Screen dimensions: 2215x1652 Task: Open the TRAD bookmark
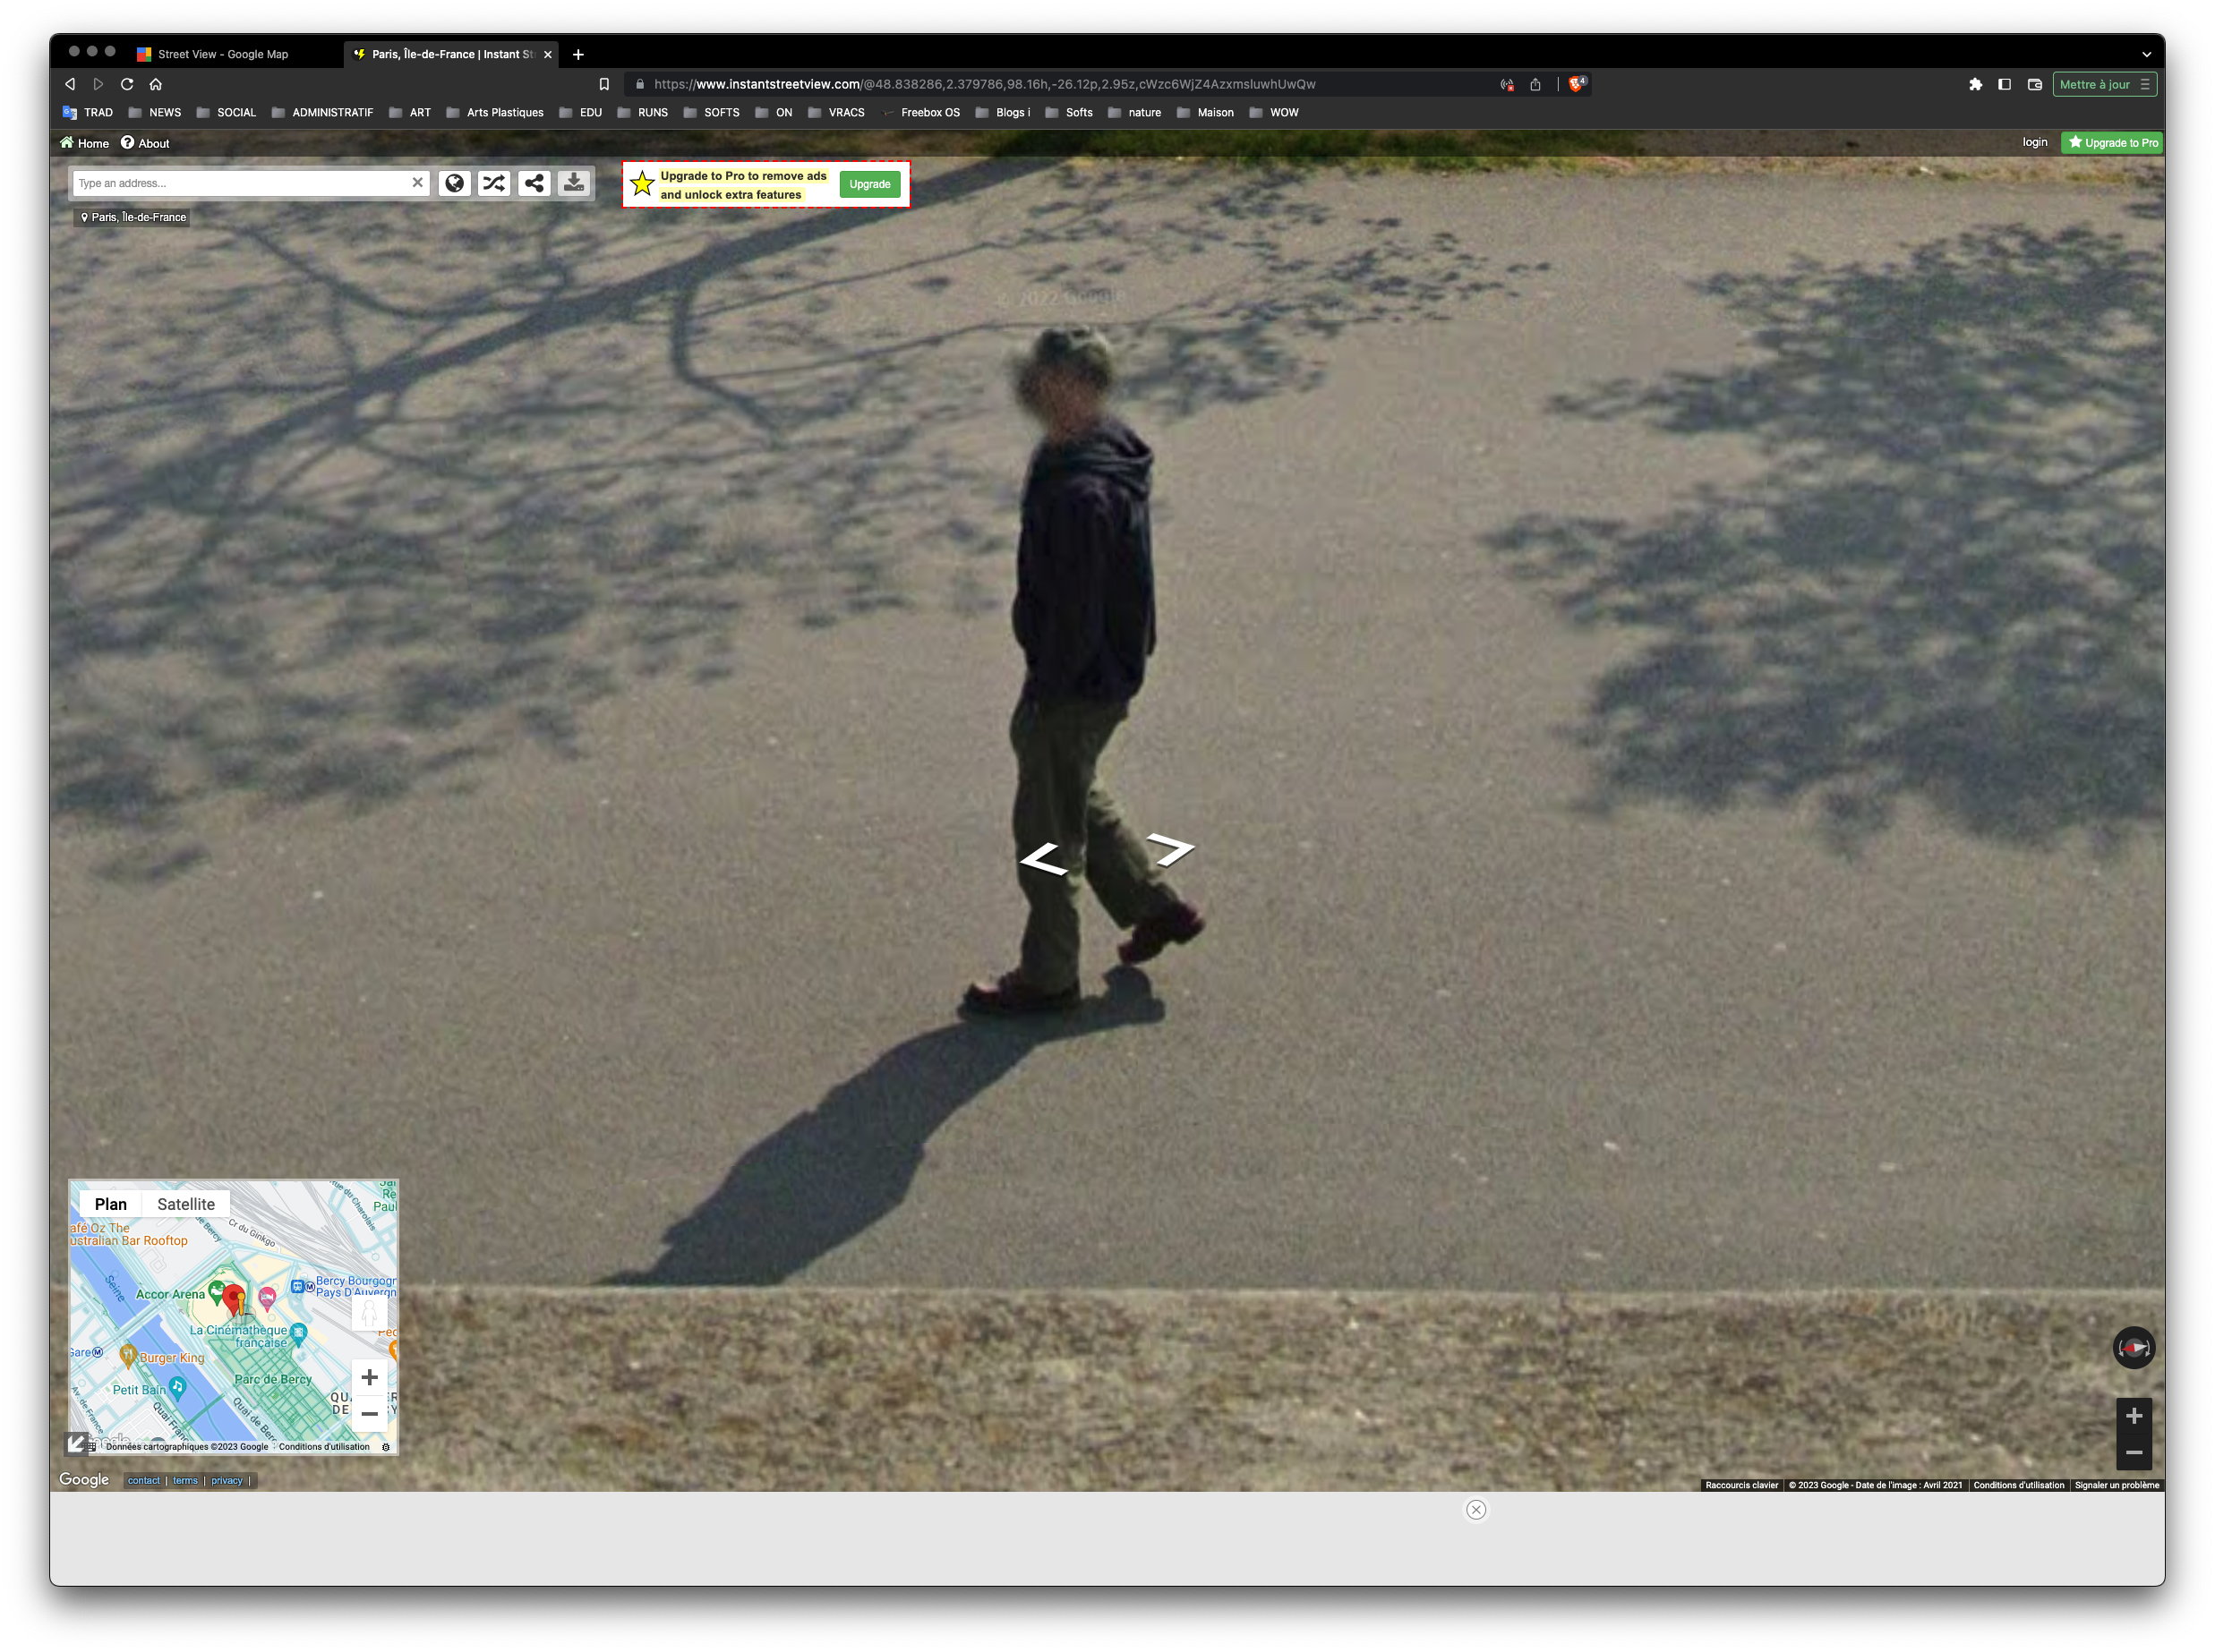[88, 112]
